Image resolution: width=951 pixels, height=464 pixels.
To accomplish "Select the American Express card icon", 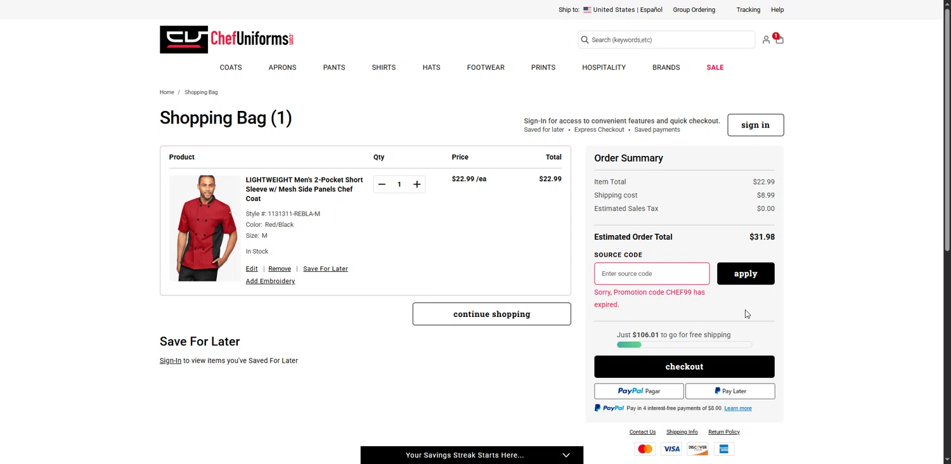I will pyautogui.click(x=724, y=449).
